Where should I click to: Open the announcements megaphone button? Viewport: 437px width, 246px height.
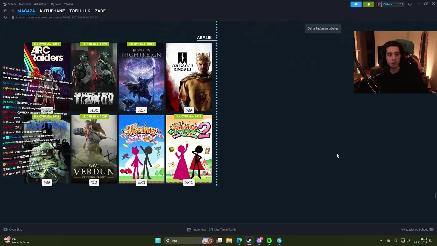click(x=356, y=4)
